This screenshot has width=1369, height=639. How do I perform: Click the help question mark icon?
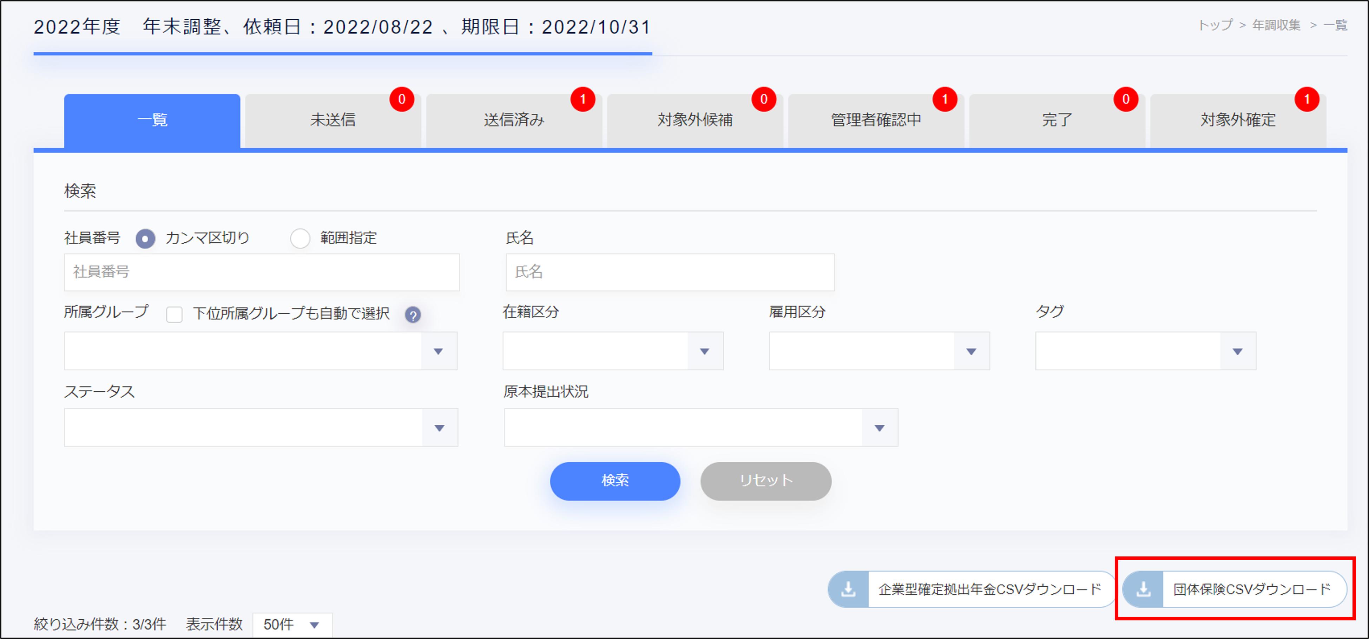click(x=413, y=315)
